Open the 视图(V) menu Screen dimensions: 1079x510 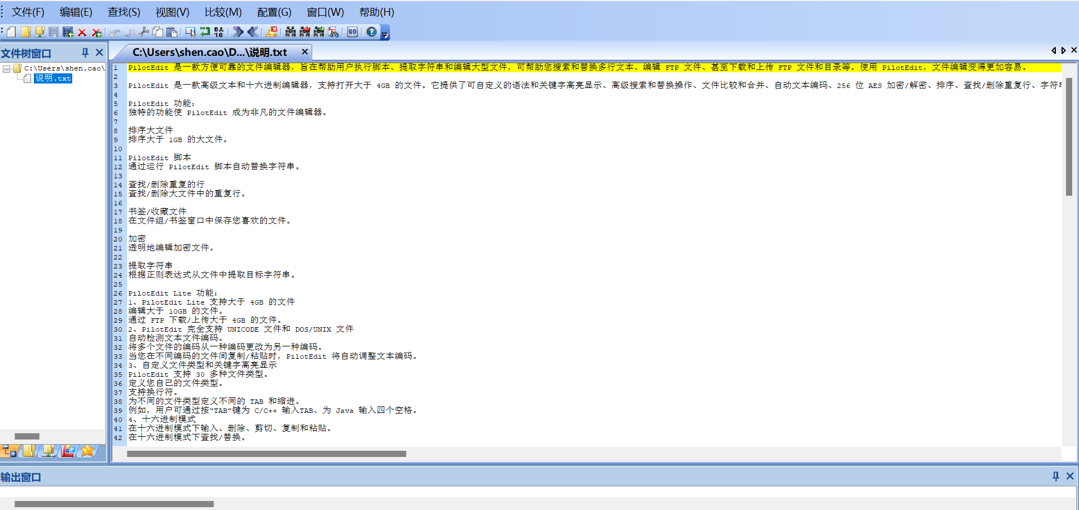click(x=172, y=12)
